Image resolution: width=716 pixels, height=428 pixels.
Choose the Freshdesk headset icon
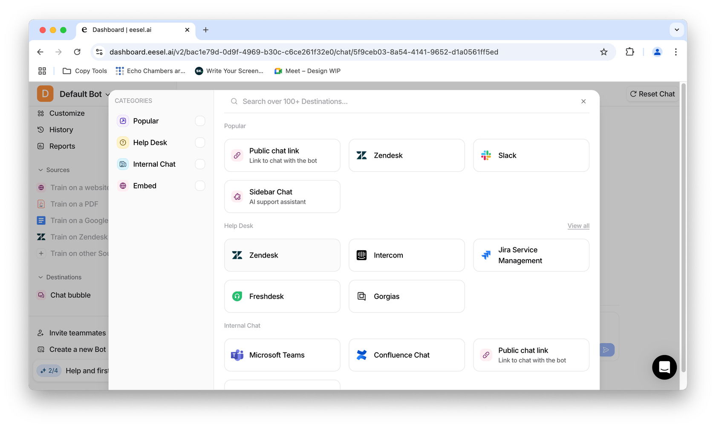pyautogui.click(x=237, y=296)
